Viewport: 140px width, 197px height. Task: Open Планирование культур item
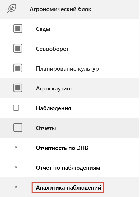point(67,69)
